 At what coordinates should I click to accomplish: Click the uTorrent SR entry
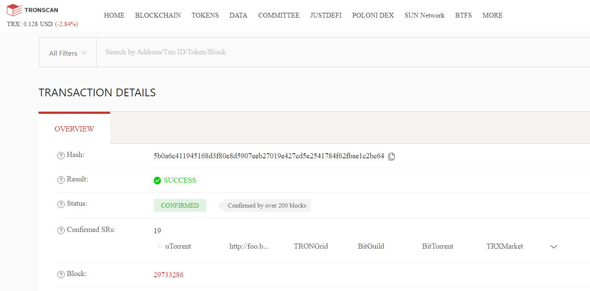tap(178, 246)
